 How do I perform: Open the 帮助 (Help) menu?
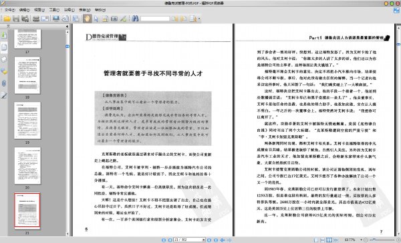point(100,10)
